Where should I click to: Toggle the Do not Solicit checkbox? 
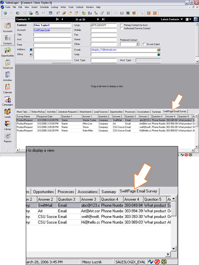click(144, 44)
